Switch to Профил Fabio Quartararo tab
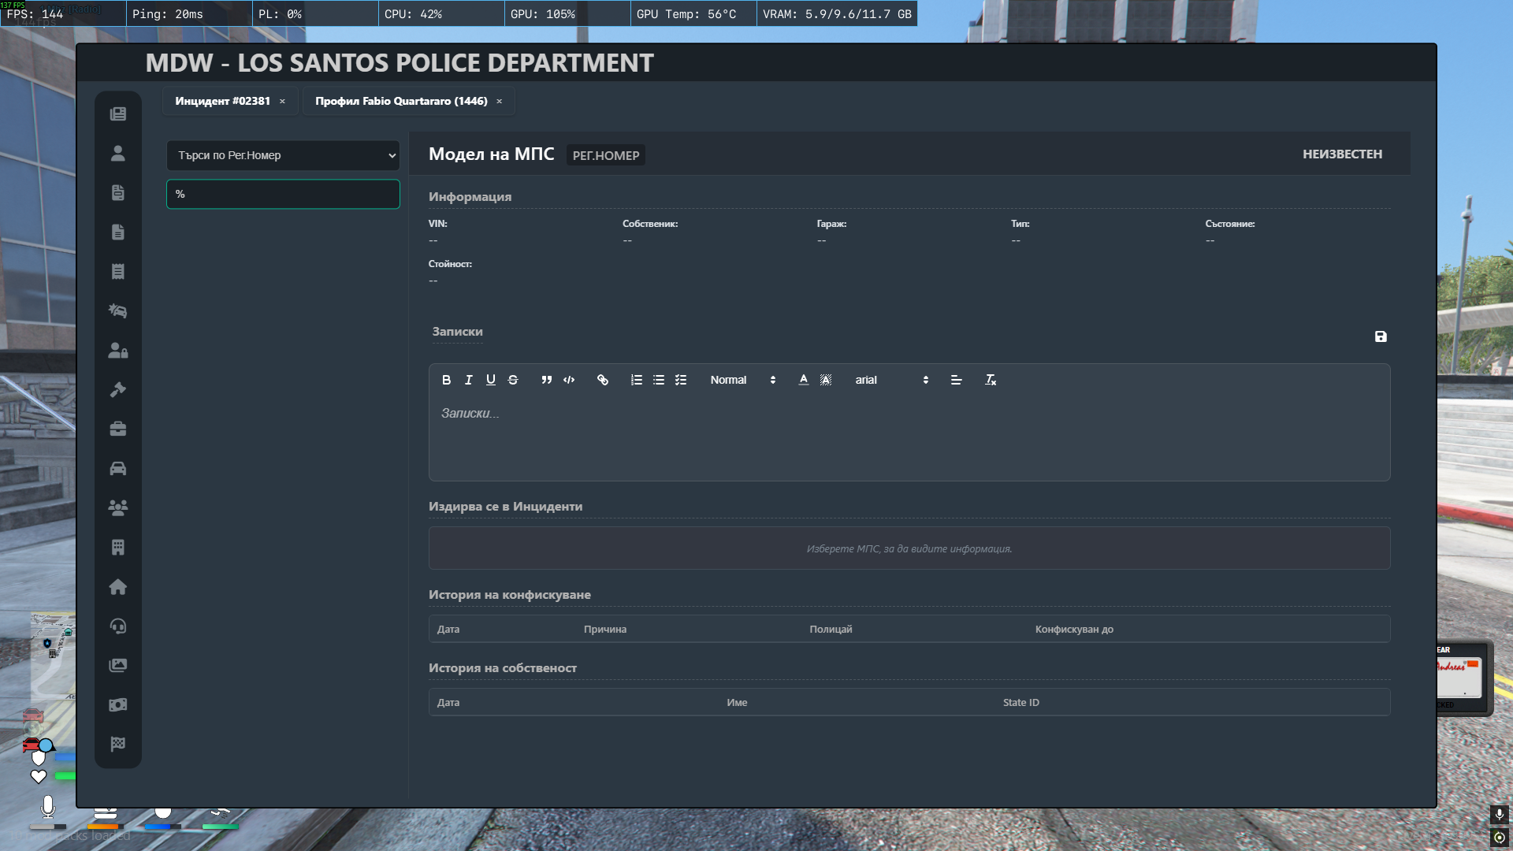This screenshot has height=851, width=1513. click(x=401, y=101)
